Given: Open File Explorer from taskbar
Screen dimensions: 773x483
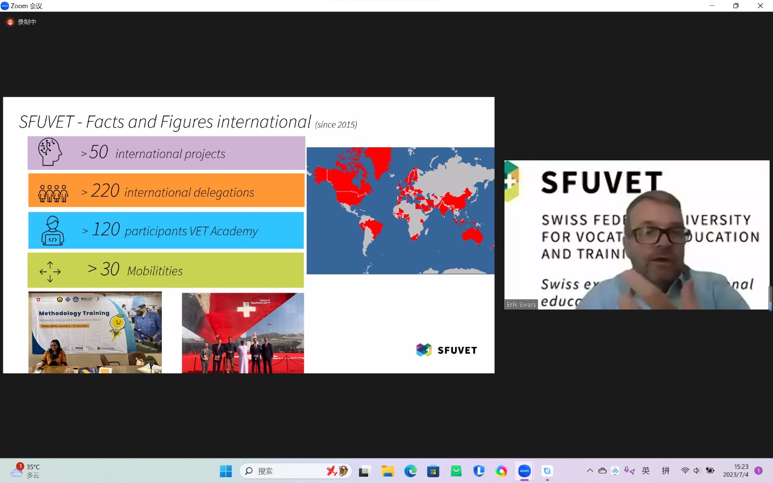Looking at the screenshot, I should (x=387, y=471).
